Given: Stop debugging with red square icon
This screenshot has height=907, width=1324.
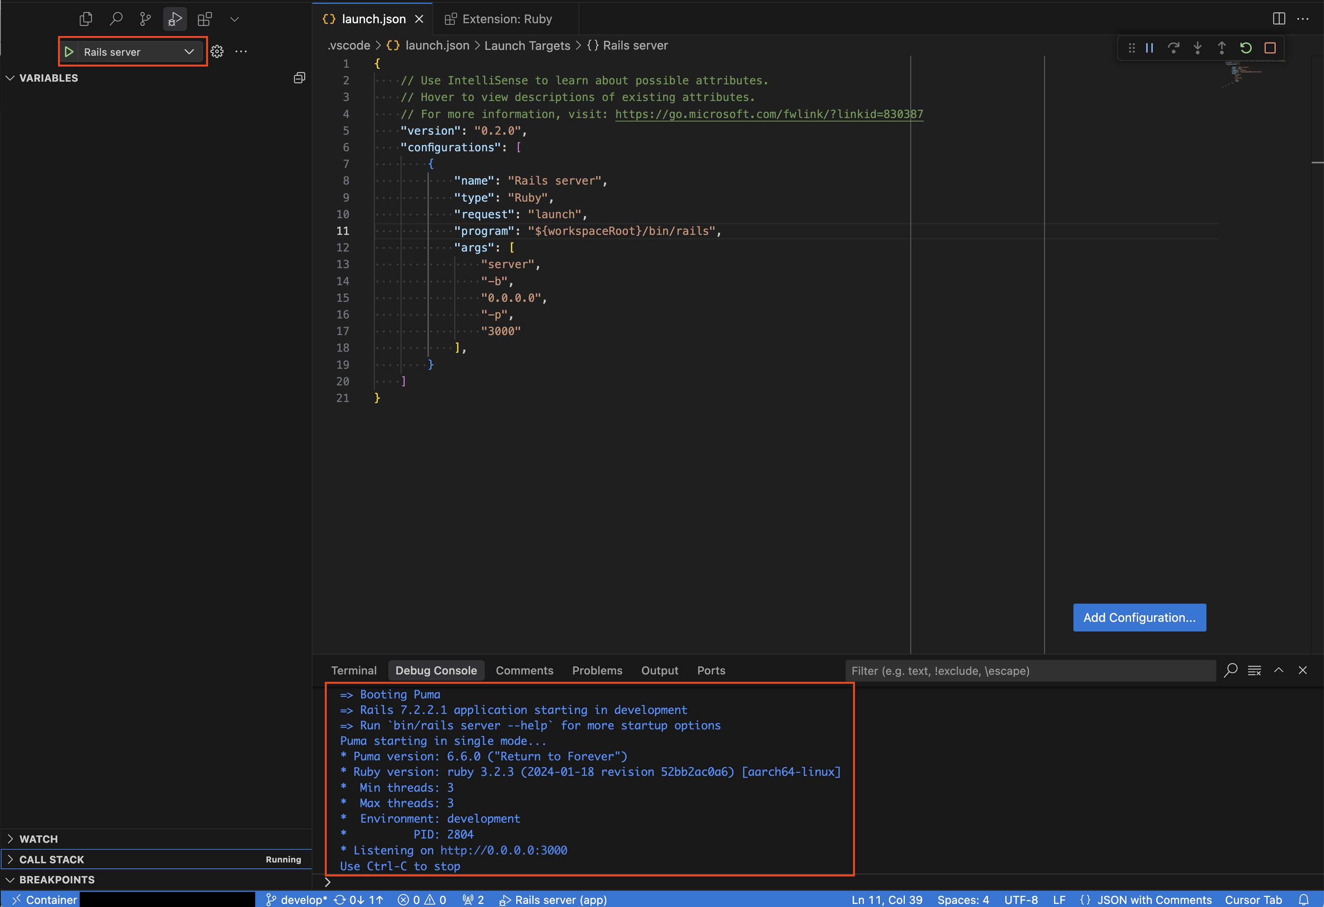Looking at the screenshot, I should pyautogui.click(x=1270, y=48).
